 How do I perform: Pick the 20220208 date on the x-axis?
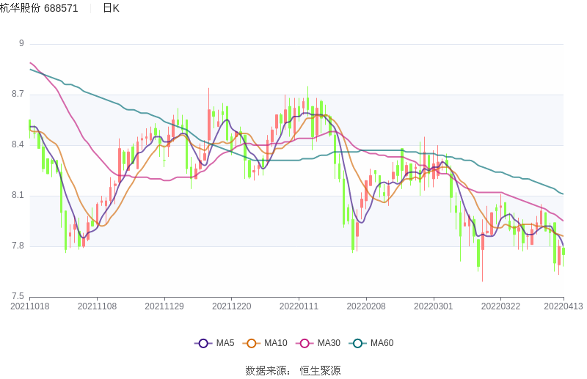[366, 306]
